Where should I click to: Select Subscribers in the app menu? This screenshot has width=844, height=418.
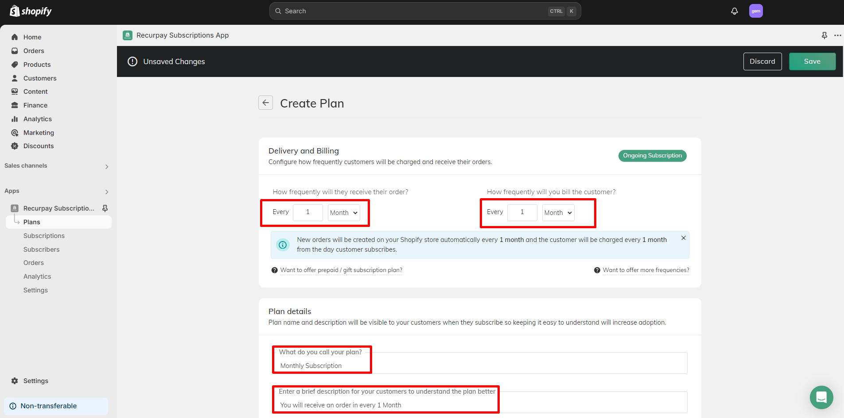click(41, 249)
